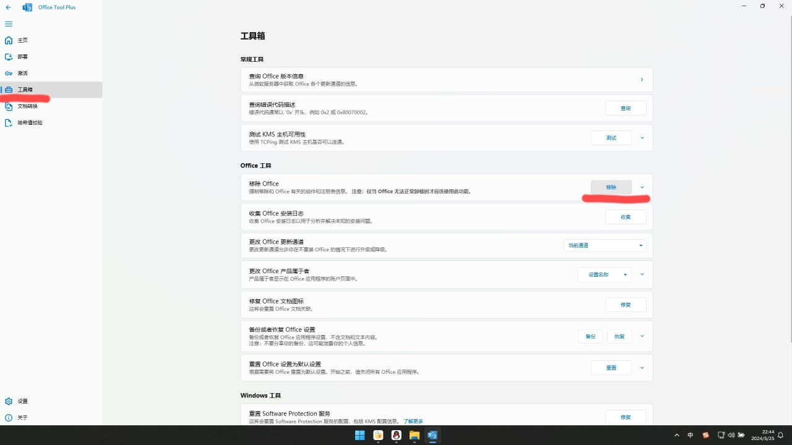Open 设置 settings in the sidebar
Image resolution: width=792 pixels, height=445 pixels.
pos(51,401)
